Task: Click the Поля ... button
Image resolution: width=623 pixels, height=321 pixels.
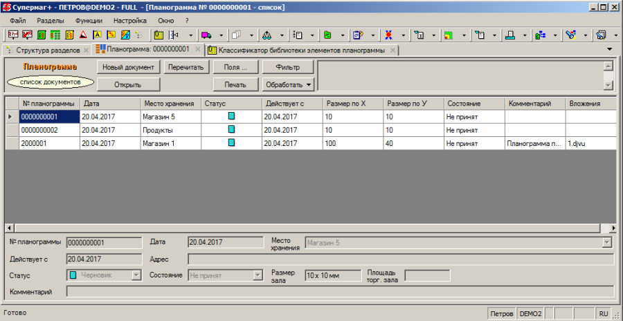Action: pyautogui.click(x=235, y=67)
